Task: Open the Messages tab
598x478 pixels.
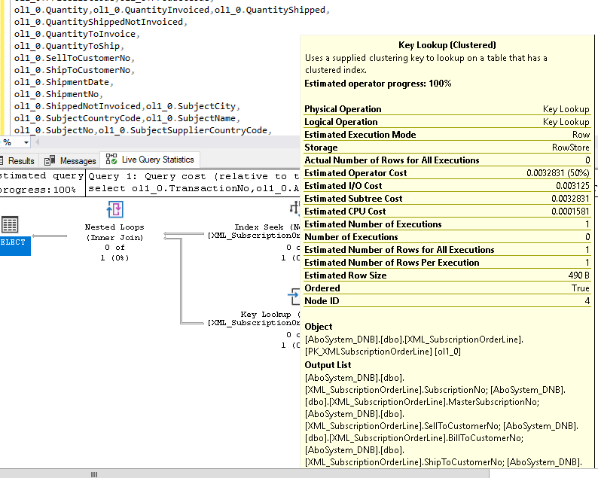Action: tap(70, 160)
